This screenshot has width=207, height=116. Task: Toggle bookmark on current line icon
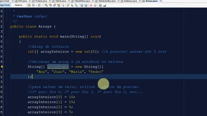pyautogui.click(x=76, y=5)
